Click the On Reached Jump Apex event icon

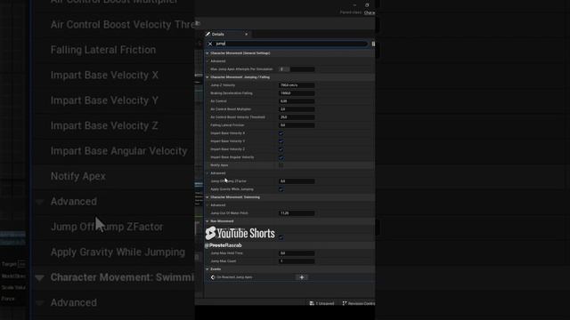pyautogui.click(x=213, y=277)
